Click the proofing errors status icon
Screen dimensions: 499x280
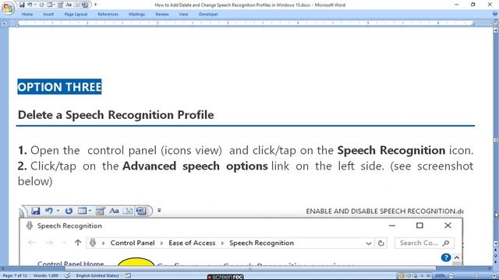pyautogui.click(x=68, y=275)
